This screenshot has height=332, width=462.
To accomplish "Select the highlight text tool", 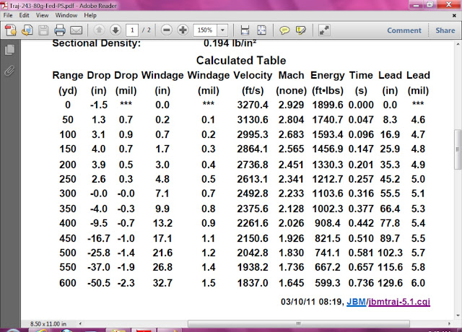I will (301, 30).
